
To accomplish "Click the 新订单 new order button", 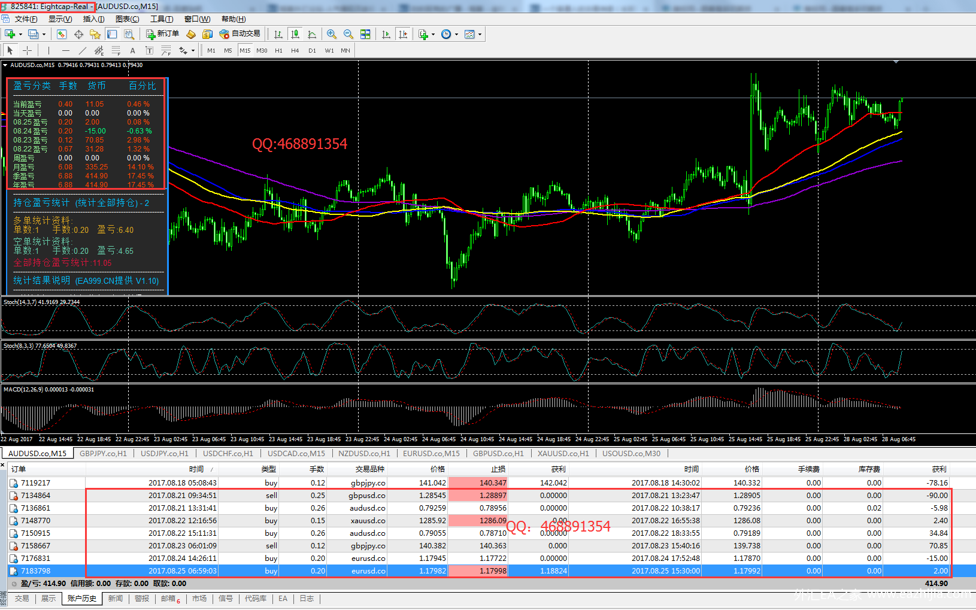I will [163, 34].
